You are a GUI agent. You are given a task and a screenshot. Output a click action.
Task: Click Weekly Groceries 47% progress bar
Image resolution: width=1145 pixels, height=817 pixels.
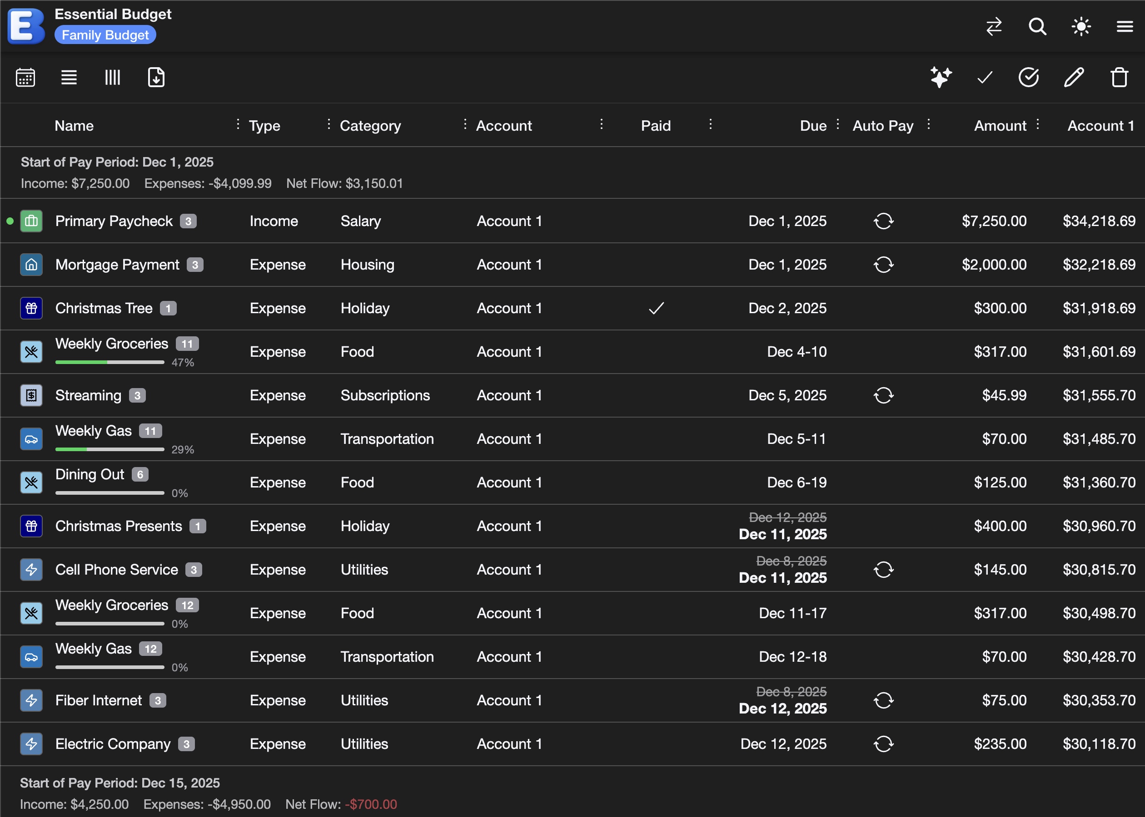point(110,362)
